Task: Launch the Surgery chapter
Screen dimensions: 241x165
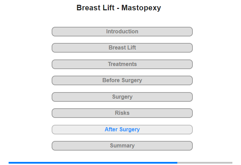Action: coord(122,97)
